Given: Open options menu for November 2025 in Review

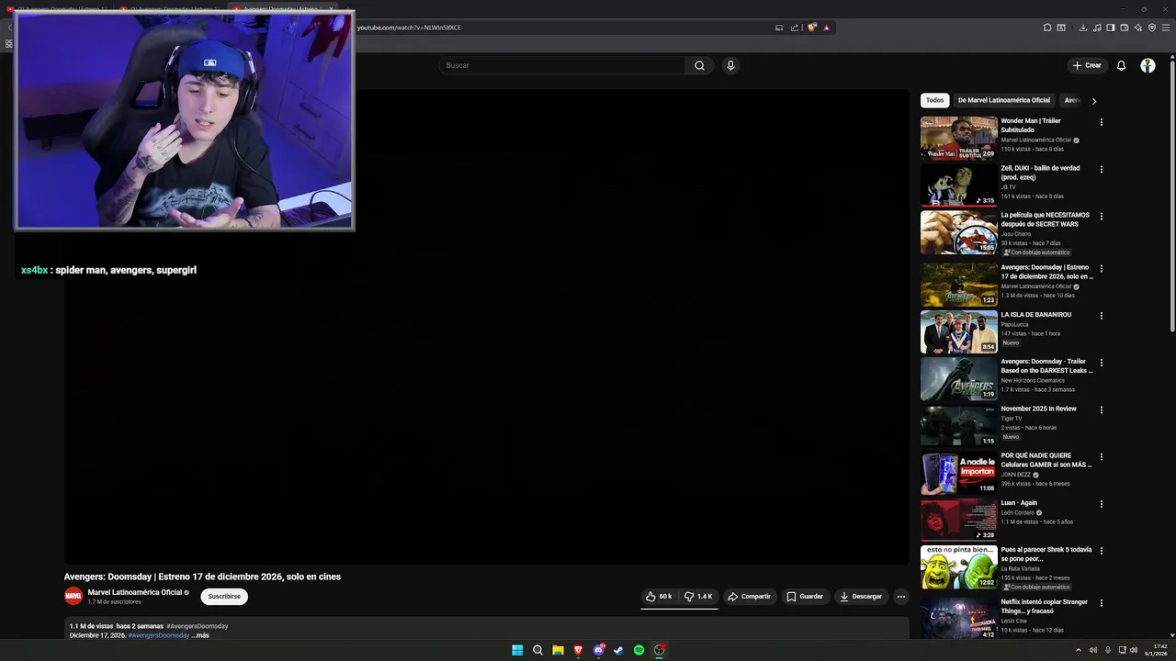Looking at the screenshot, I should (1102, 409).
